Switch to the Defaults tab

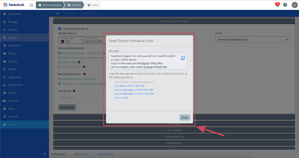click(70, 13)
